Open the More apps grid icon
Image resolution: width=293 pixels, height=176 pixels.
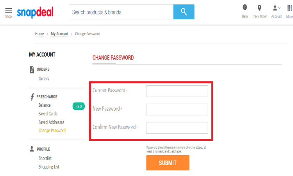click(x=289, y=8)
